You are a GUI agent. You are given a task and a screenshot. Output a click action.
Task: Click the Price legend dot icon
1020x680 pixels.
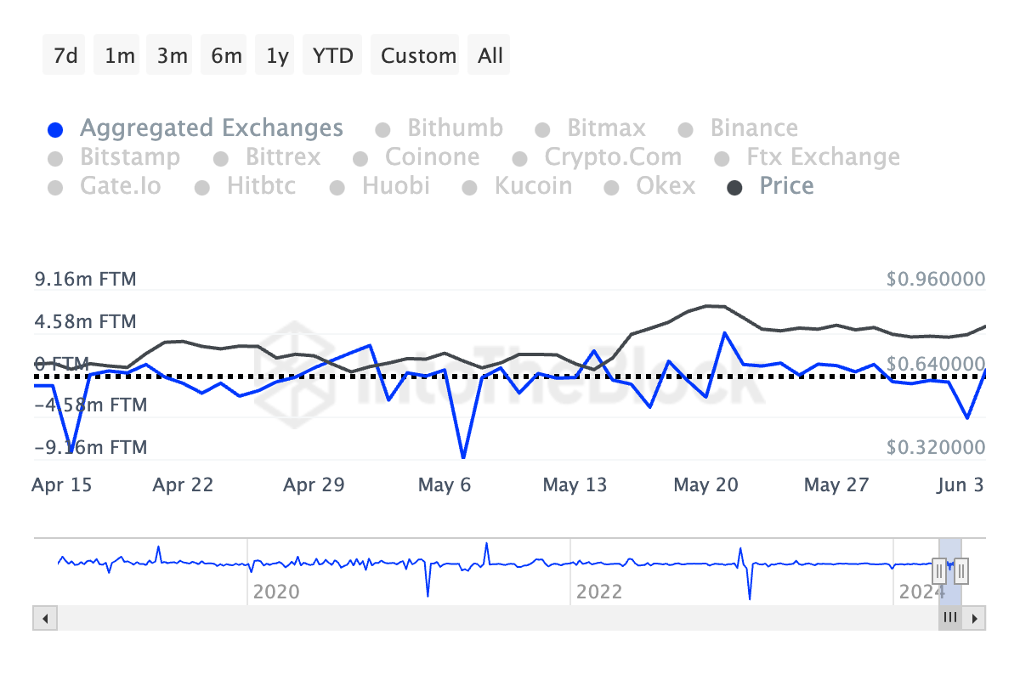tap(735, 188)
